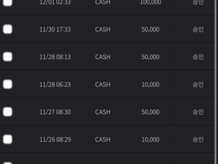Click the 50,000 amount for 11/30 17:33

(x=150, y=30)
